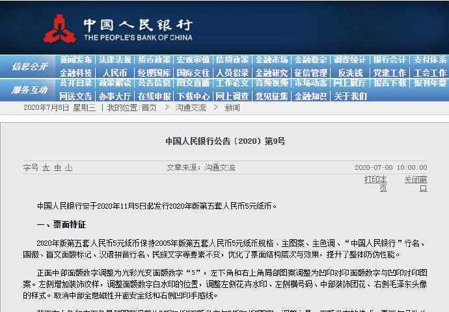Set font size to 中

click(57, 167)
